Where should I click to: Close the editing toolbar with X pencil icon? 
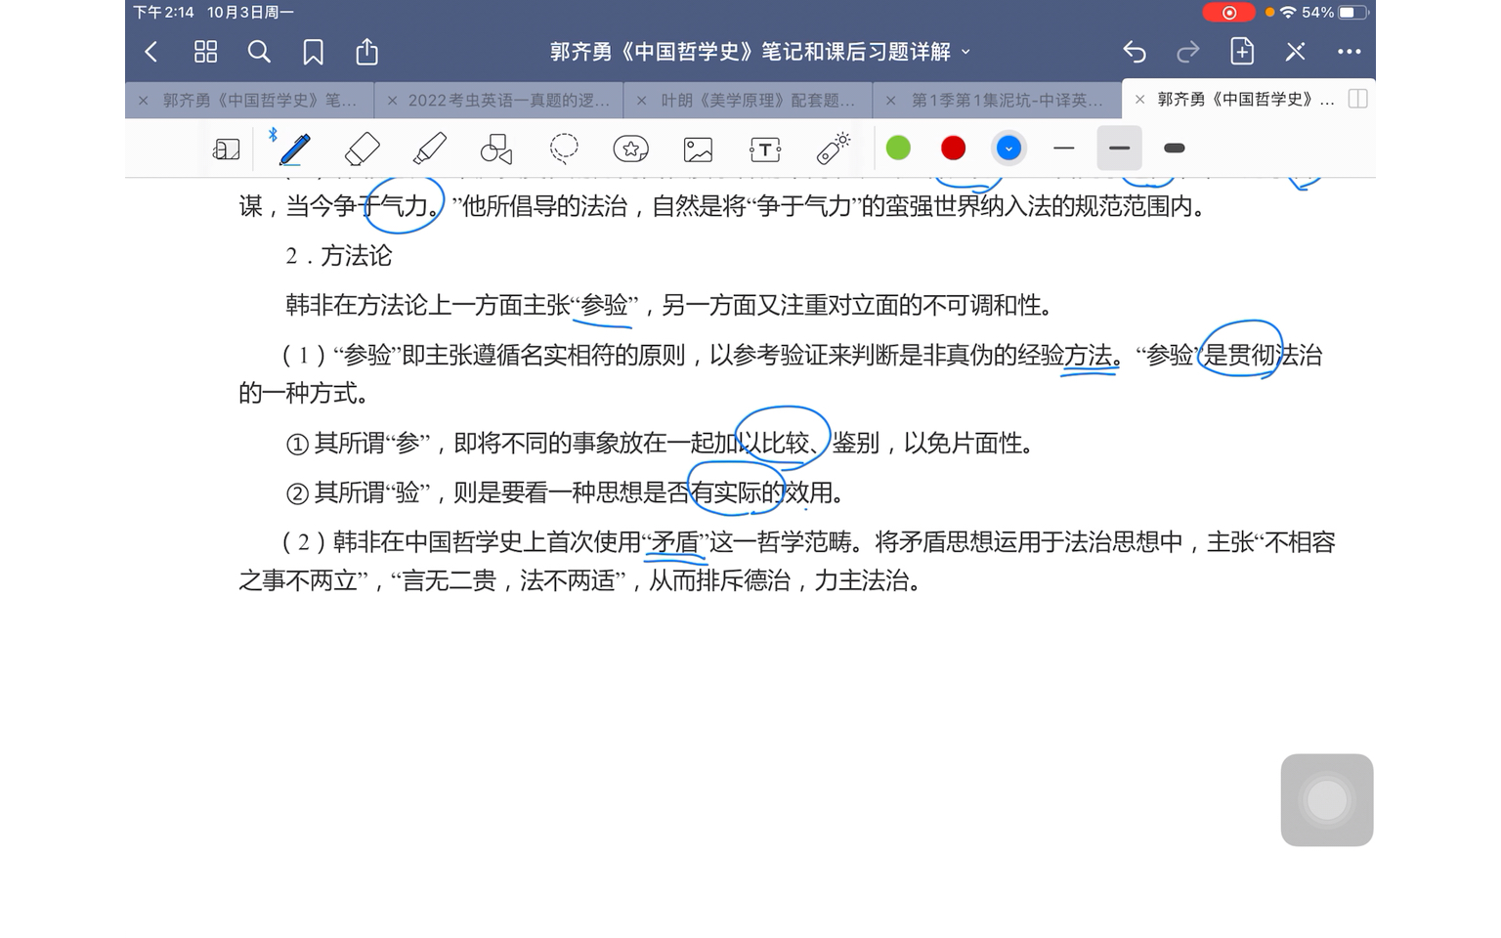tap(1296, 52)
